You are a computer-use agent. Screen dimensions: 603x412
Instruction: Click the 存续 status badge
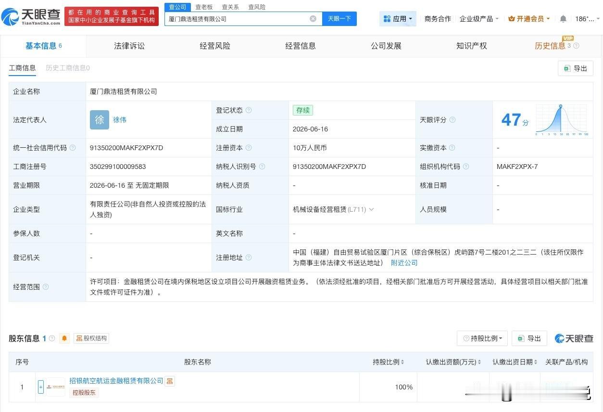point(303,110)
